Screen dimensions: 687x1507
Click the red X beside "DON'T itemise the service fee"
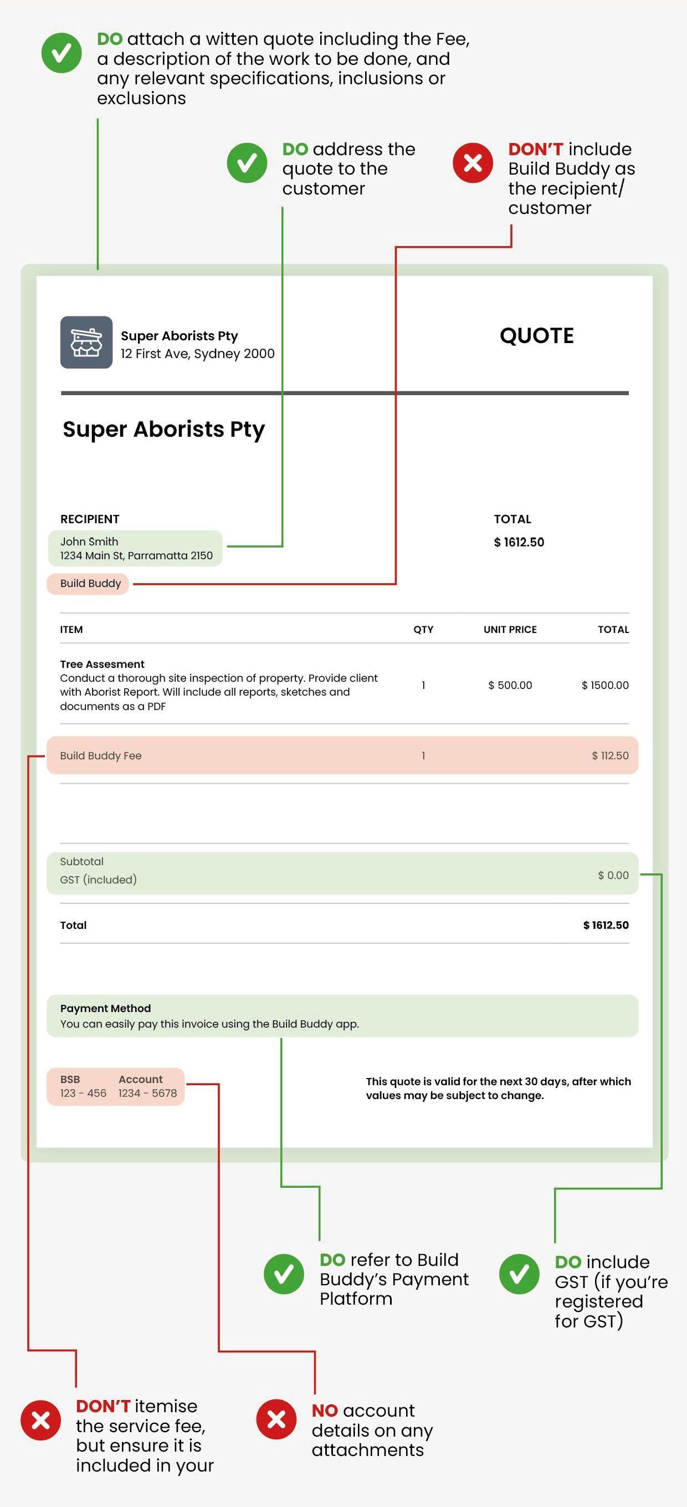[41, 1420]
